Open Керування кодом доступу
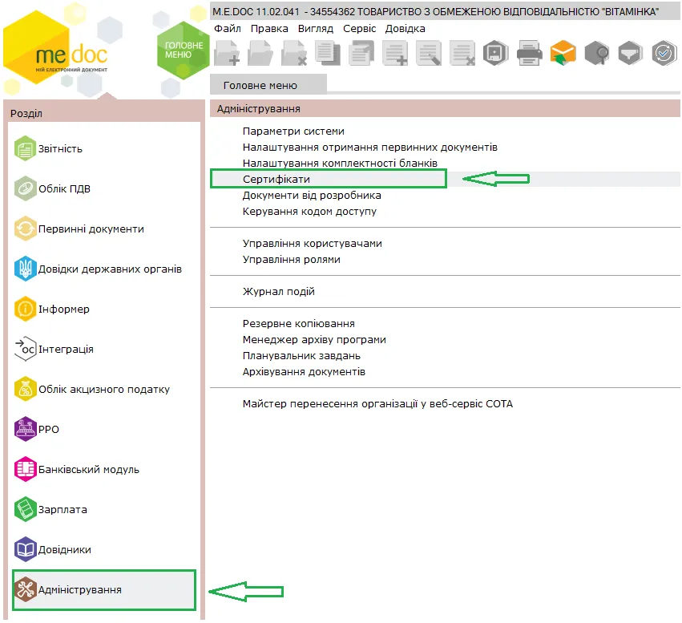 (x=309, y=212)
